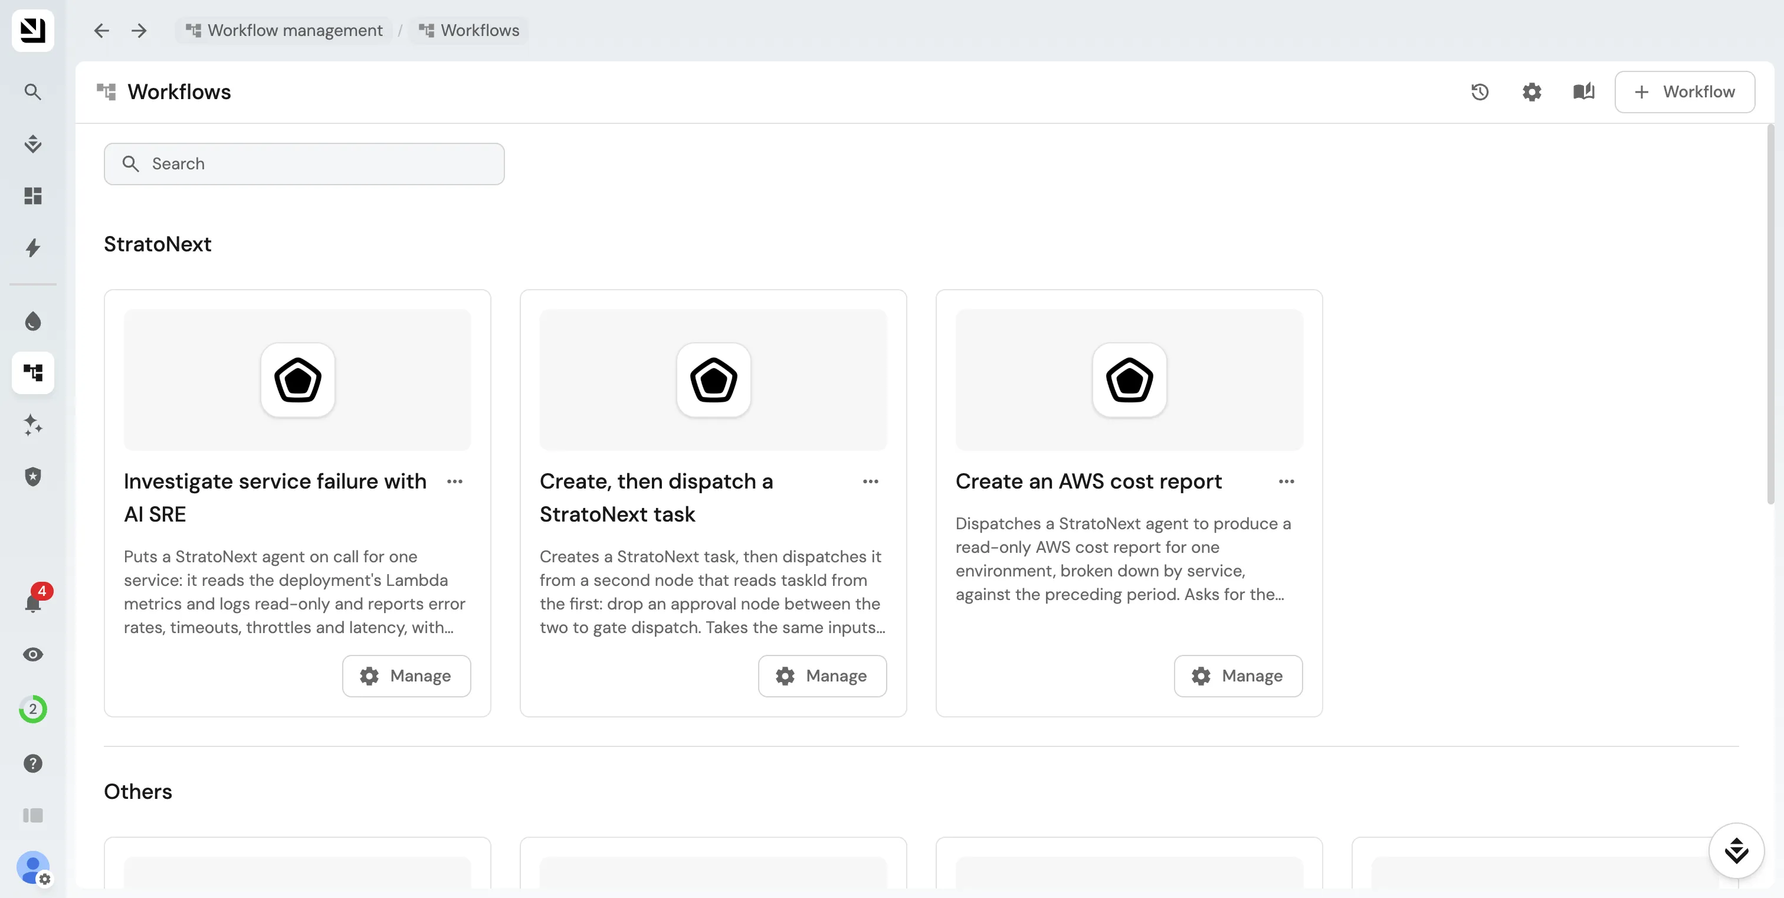The image size is (1784, 898).
Task: Open the user profile avatar
Action: (32, 867)
